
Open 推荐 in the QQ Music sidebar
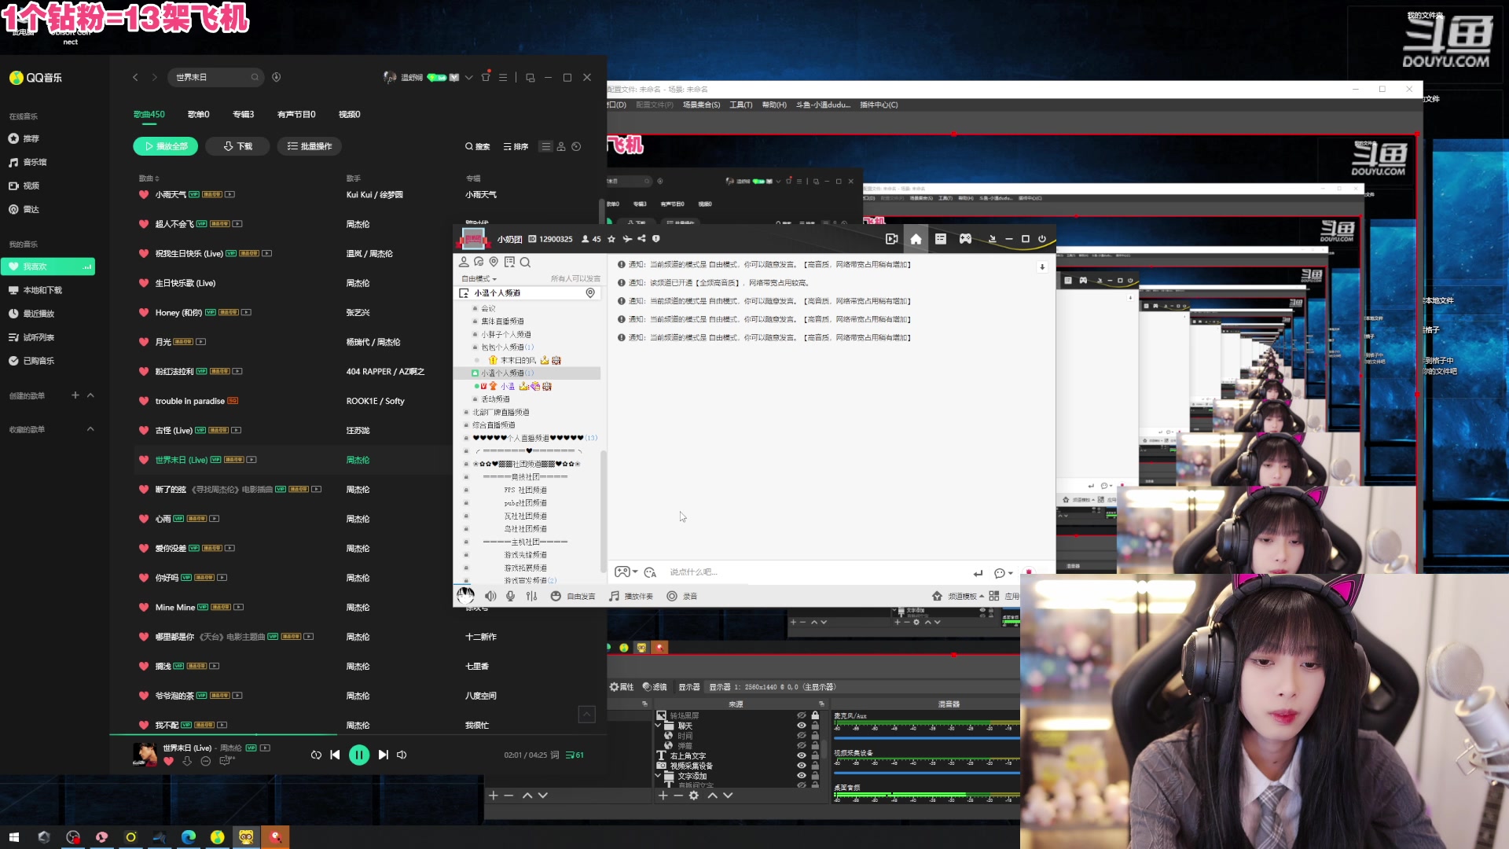24,138
